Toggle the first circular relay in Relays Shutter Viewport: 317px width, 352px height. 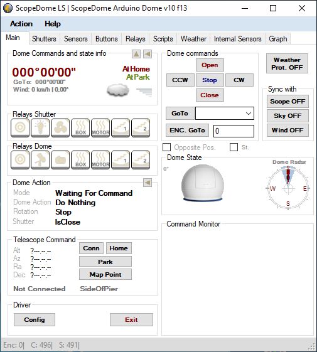pyautogui.click(x=20, y=128)
